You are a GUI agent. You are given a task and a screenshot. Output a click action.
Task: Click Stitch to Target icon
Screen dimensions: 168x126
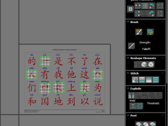click(135, 80)
